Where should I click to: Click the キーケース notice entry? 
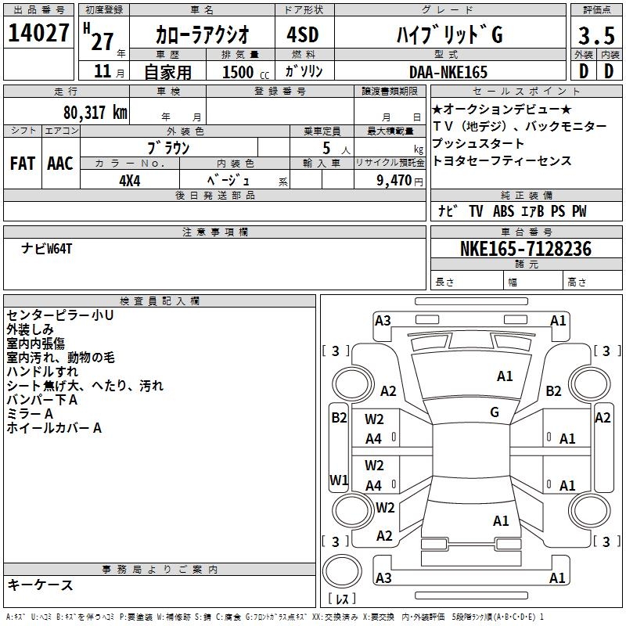click(x=41, y=585)
